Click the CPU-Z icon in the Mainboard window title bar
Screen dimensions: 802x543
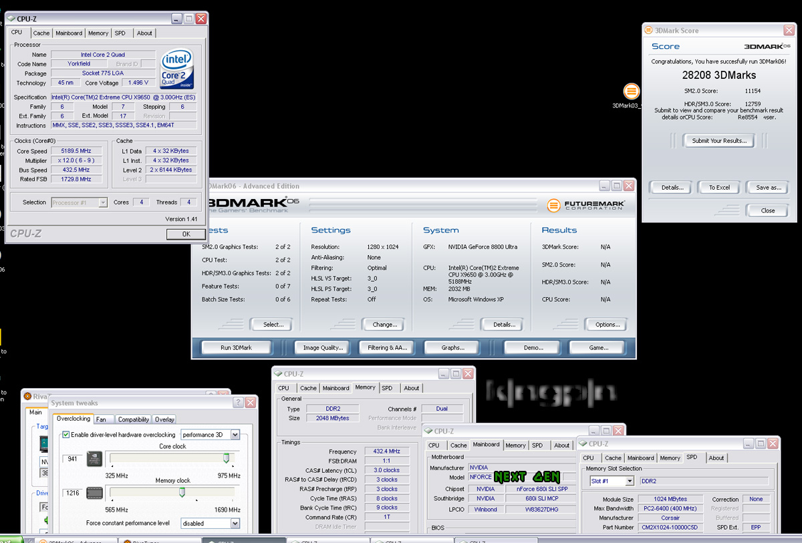(428, 431)
